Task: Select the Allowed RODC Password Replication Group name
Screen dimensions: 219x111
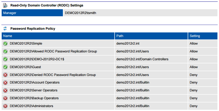Action: point(53,51)
